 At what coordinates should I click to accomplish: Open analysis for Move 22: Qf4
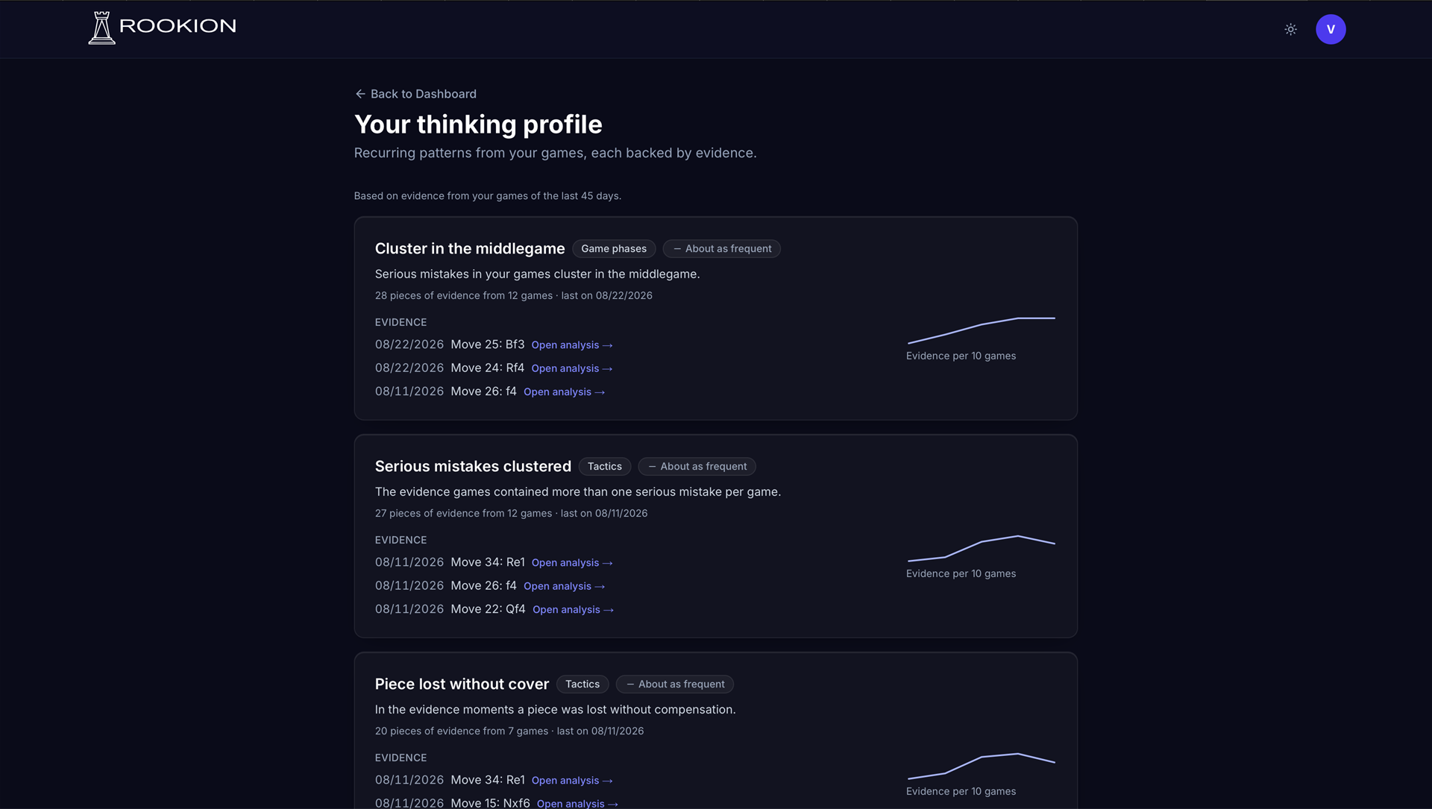pyautogui.click(x=573, y=610)
